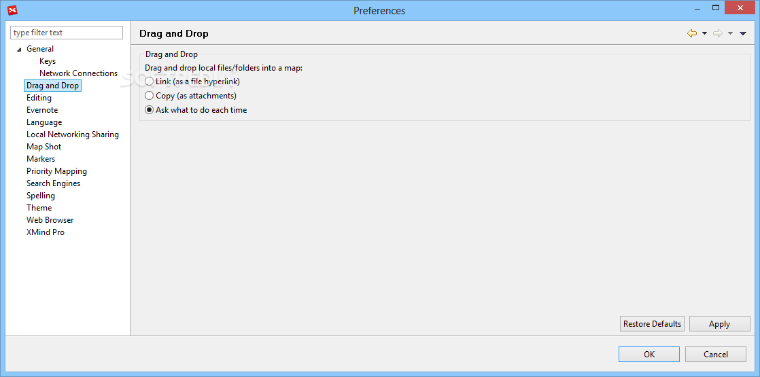Close the Preferences dialog window
Screen dimensions: 760x377
[740, 7]
